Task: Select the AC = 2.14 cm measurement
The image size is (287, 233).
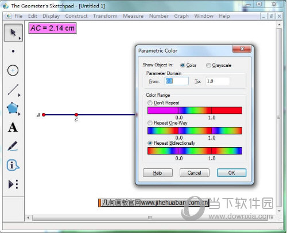Action: (53, 28)
